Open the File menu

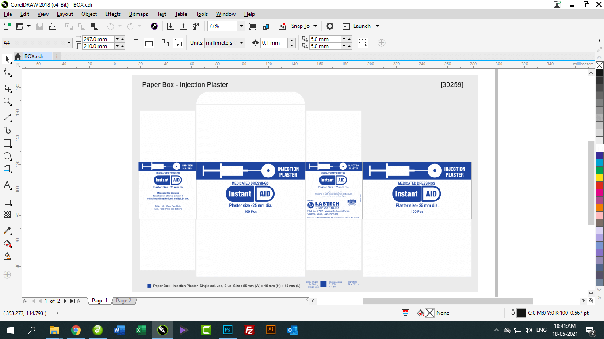pyautogui.click(x=8, y=14)
